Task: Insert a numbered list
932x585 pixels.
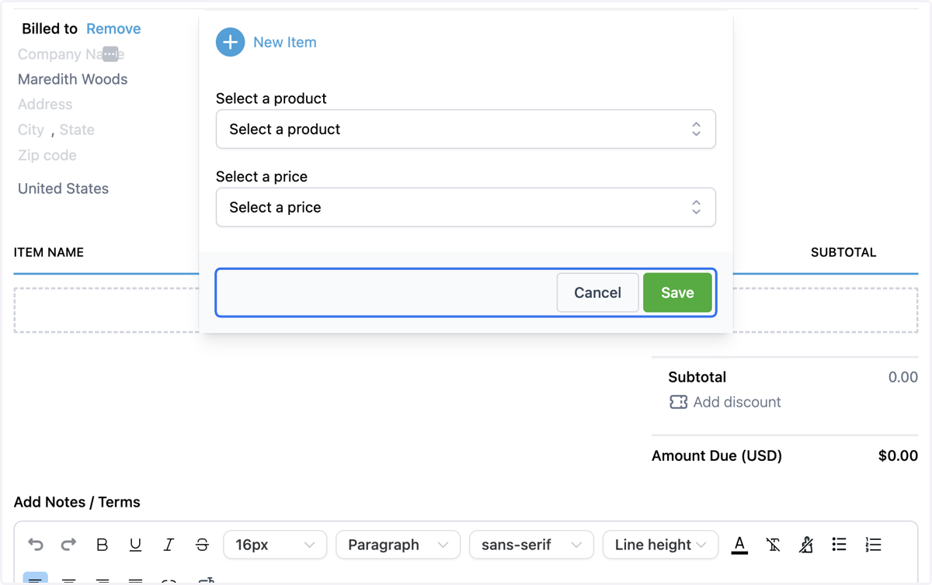Action: click(873, 545)
